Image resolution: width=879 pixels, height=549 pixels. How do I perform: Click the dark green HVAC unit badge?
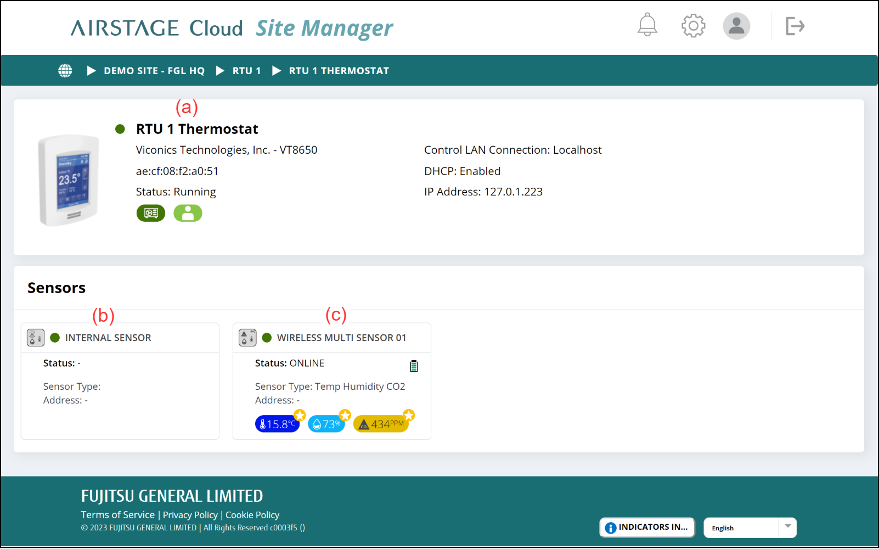(x=151, y=213)
